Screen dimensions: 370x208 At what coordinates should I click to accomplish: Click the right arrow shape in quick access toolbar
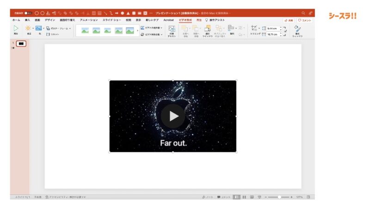pos(117,13)
